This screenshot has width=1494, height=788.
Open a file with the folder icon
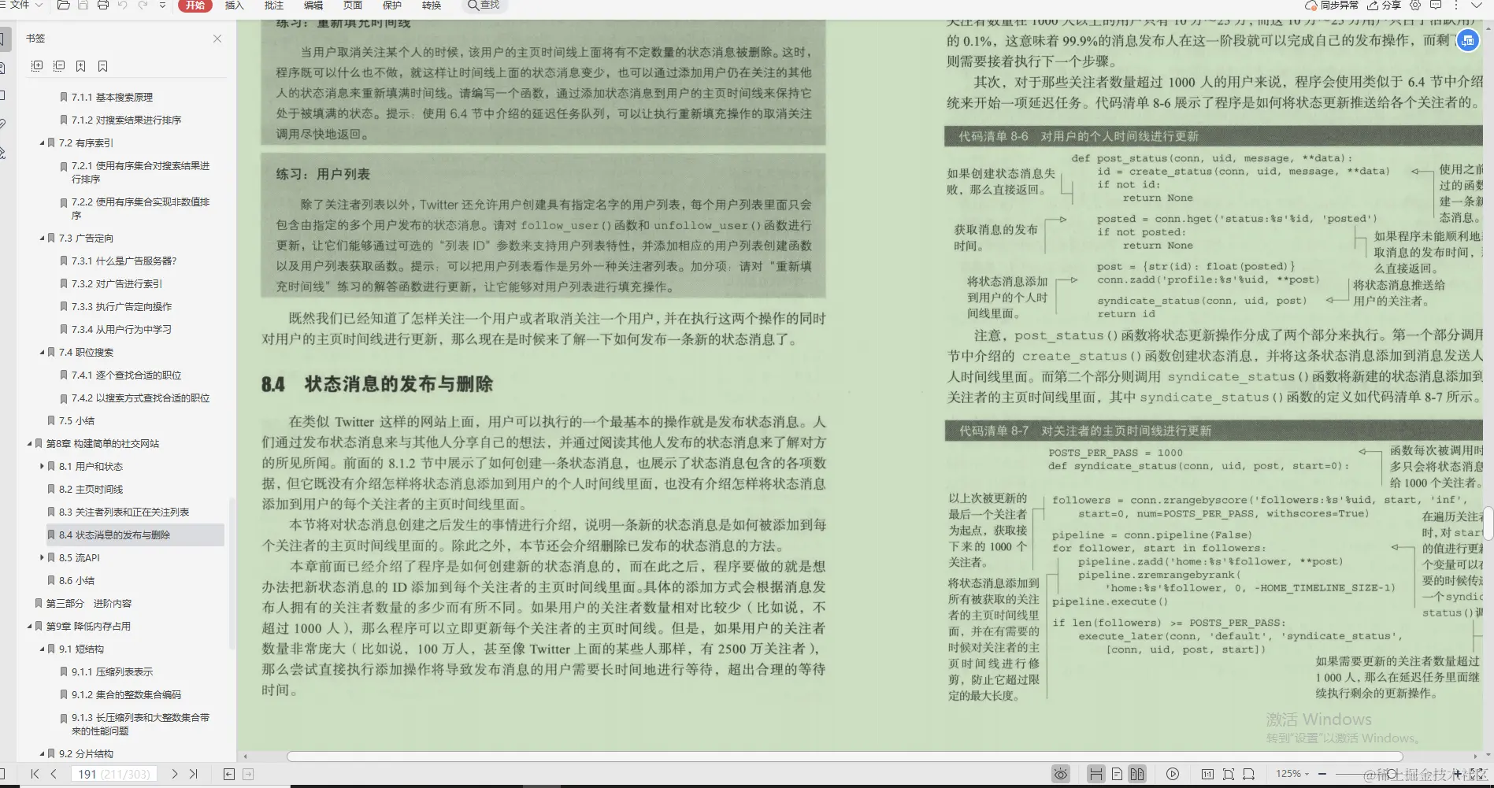coord(63,6)
